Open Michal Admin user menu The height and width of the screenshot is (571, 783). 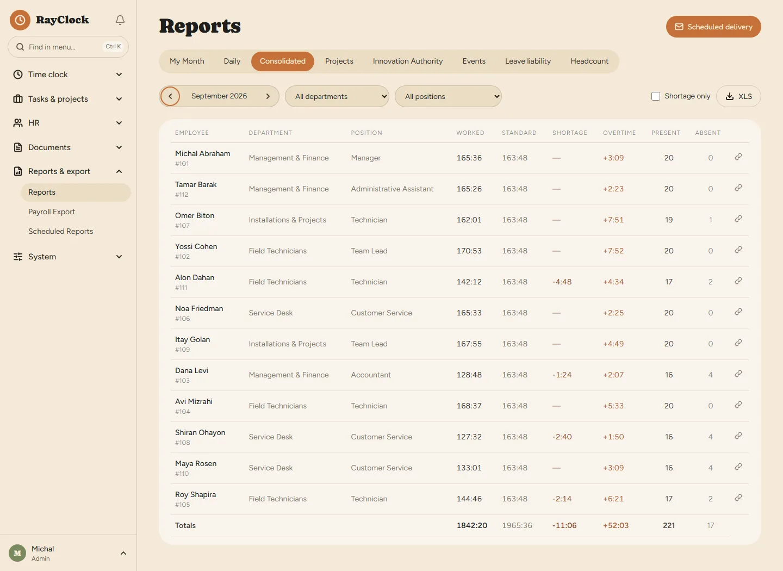(x=68, y=553)
